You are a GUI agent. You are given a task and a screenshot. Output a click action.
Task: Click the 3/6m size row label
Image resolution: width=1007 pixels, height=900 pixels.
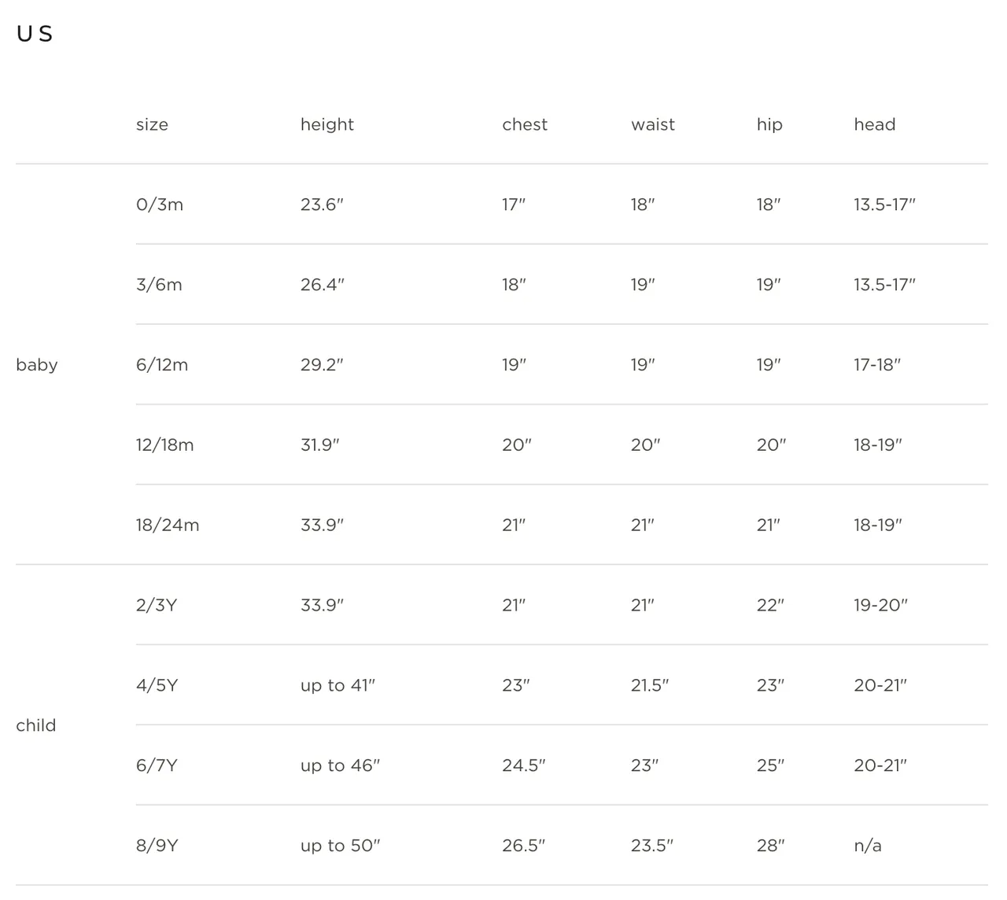159,285
